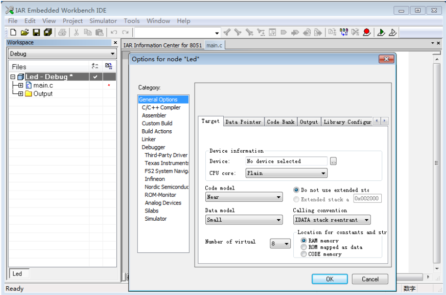Switch to the Code Bank tab
This screenshot has height=295, width=446.
coord(281,121)
